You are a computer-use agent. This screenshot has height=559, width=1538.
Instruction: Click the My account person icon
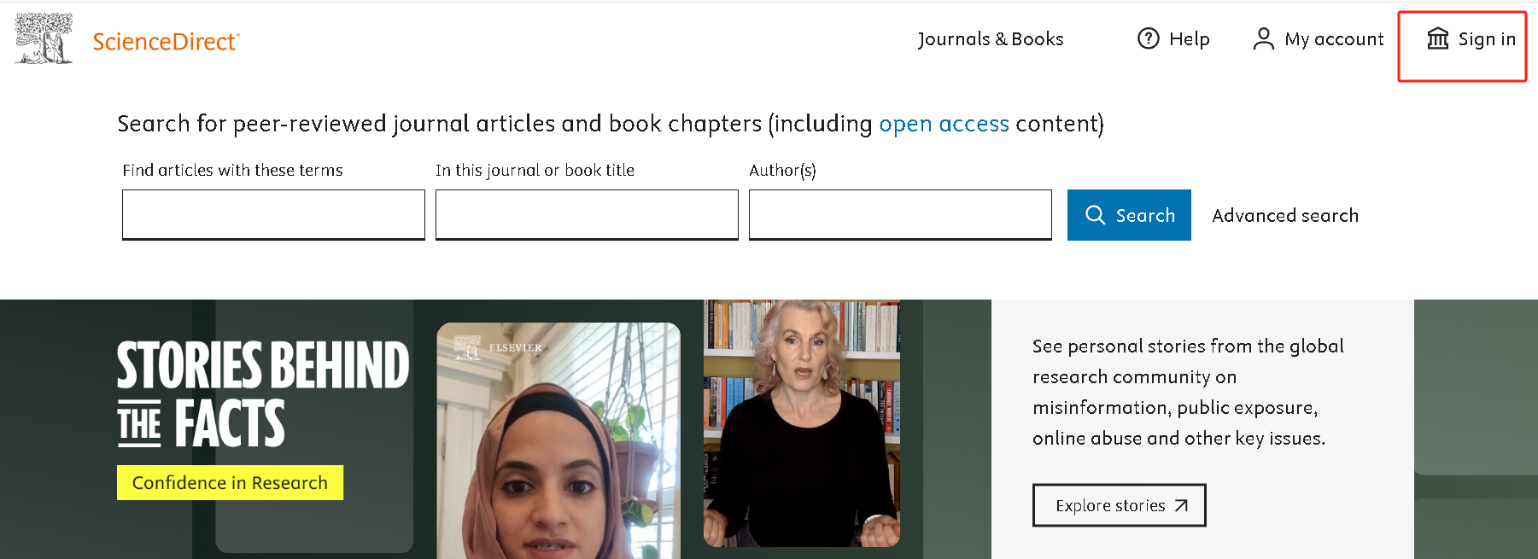pos(1263,38)
